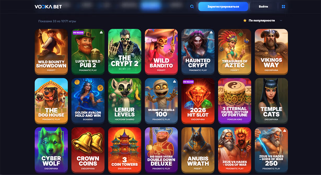Click Pre-release badge on Lucky's Wild Pub 2
This screenshot has width=321, height=175.
(x=78, y=33)
